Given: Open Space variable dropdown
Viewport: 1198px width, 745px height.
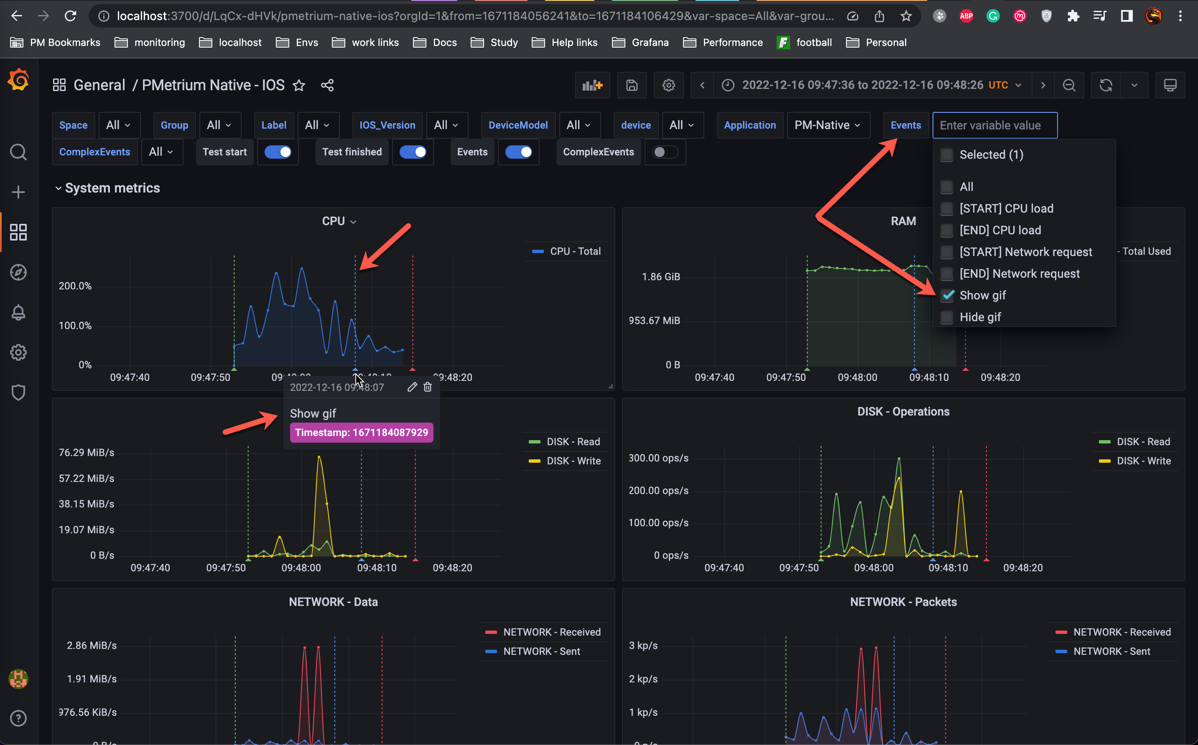Looking at the screenshot, I should (119, 125).
